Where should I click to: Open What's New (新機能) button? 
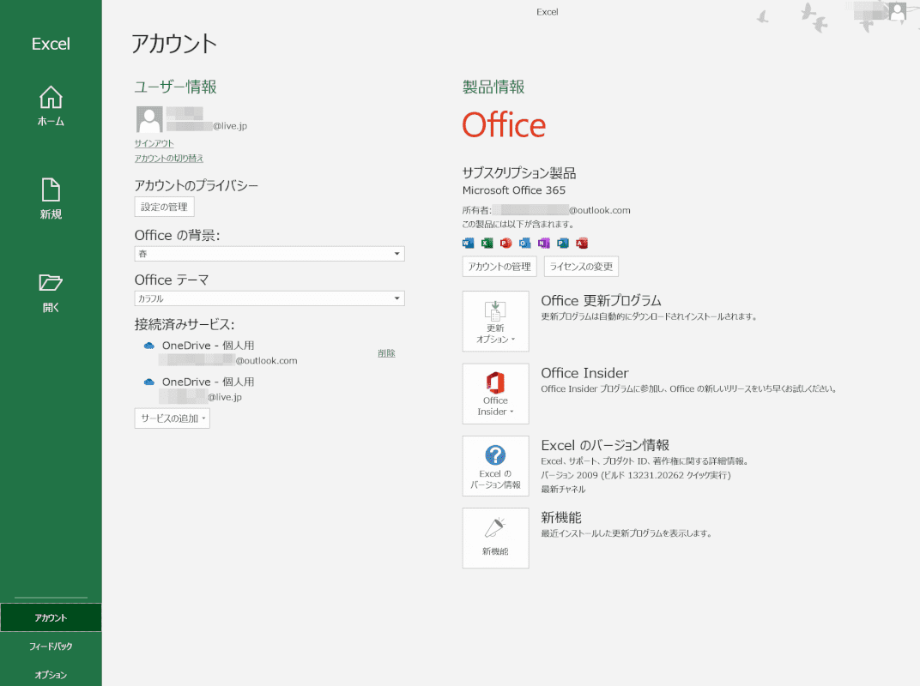coord(496,539)
